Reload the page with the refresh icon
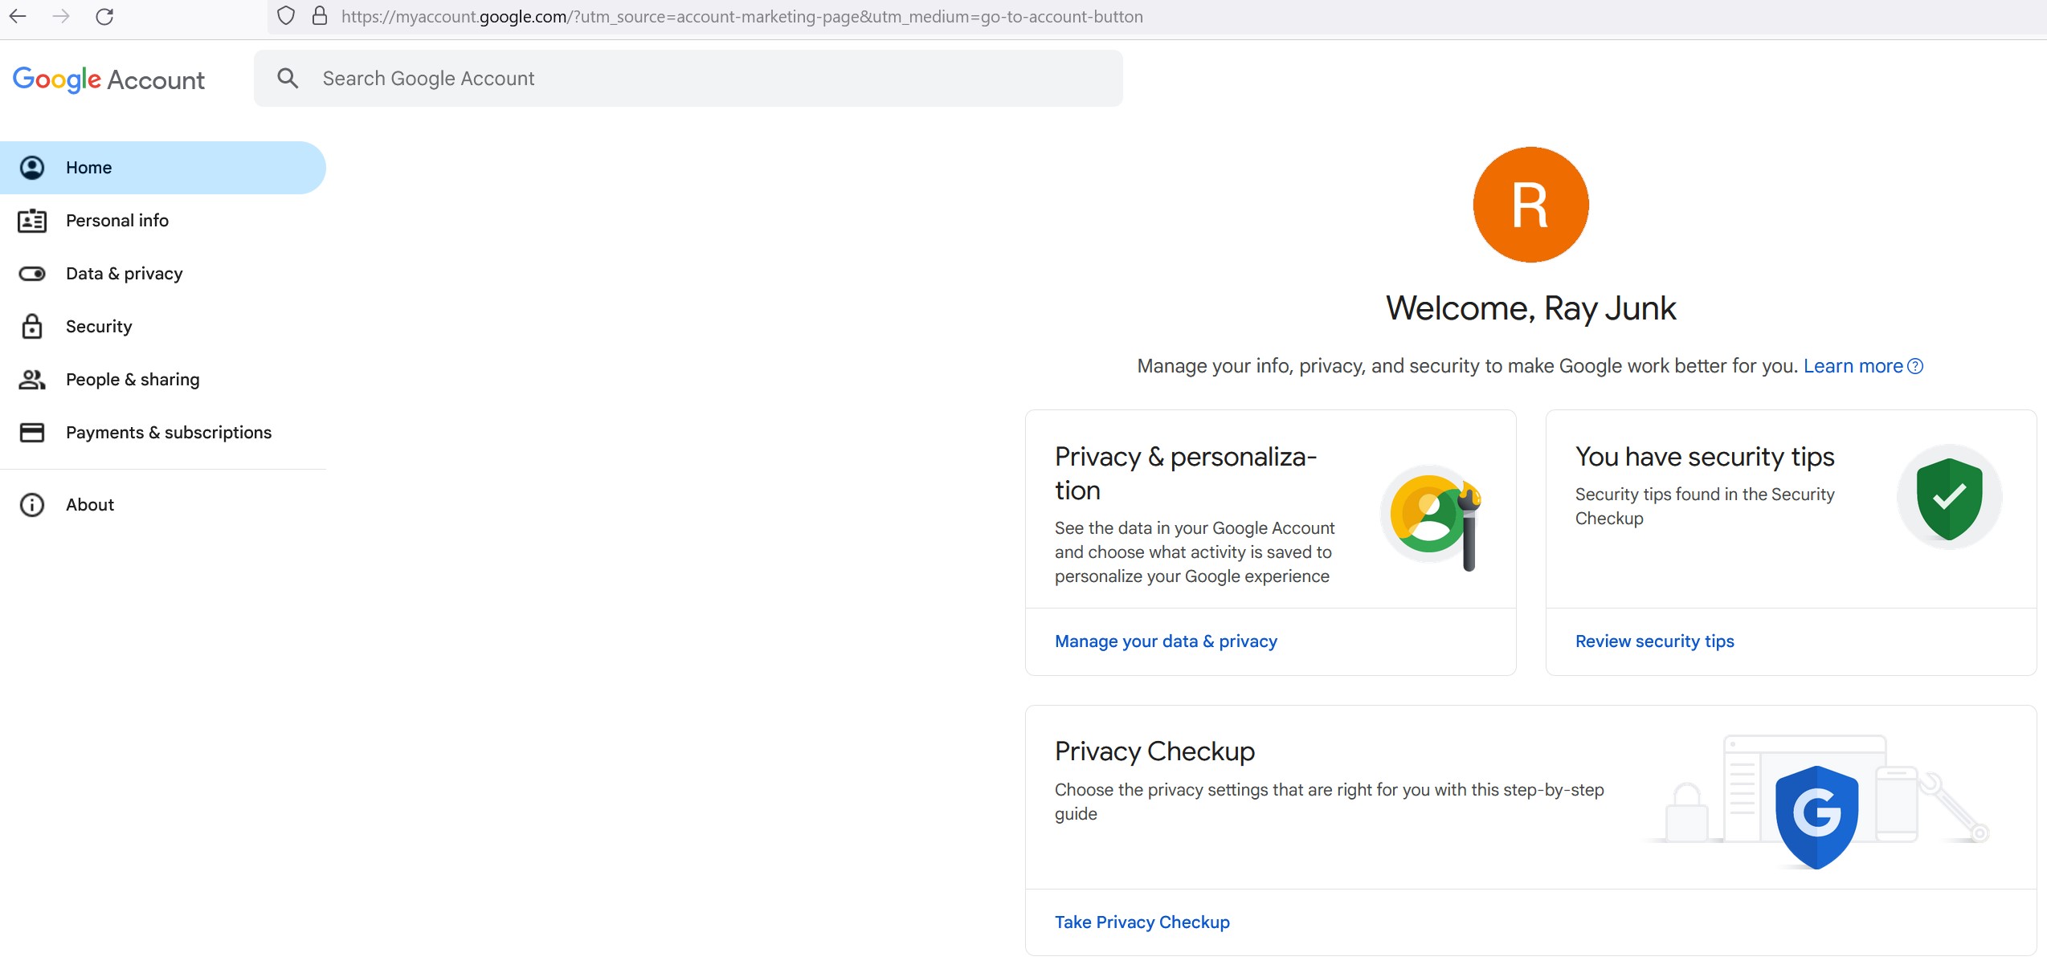This screenshot has width=2047, height=973. (104, 16)
